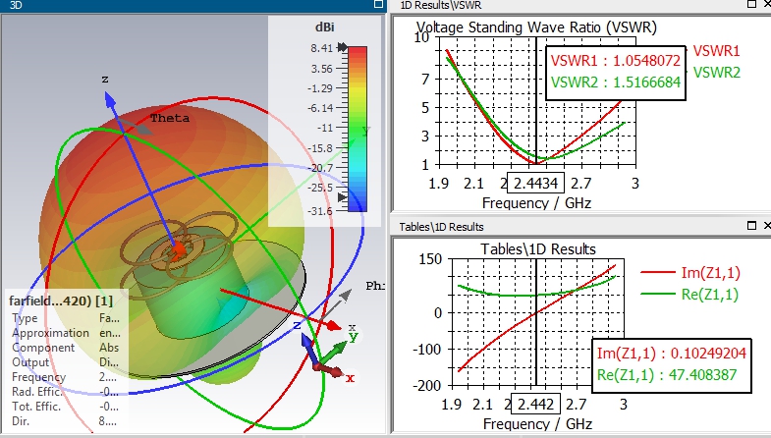This screenshot has width=771, height=438.
Task: Click the Type row in farfield info
Action: 66,318
